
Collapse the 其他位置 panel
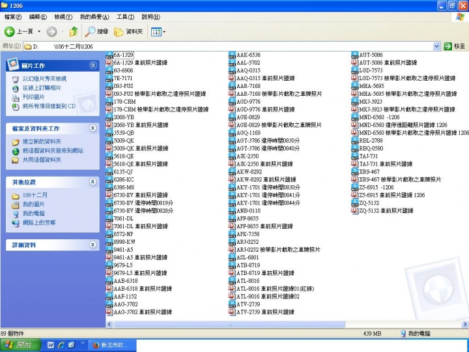coord(93,182)
